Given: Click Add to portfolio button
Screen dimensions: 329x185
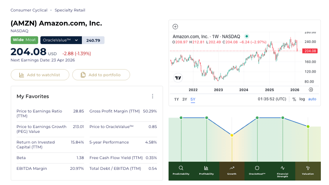Looking at the screenshot, I should [x=101, y=75].
